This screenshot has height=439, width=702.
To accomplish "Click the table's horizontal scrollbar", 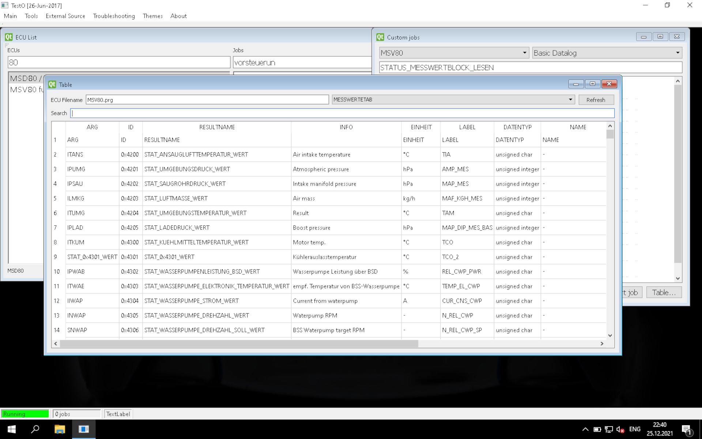I will (x=239, y=344).
